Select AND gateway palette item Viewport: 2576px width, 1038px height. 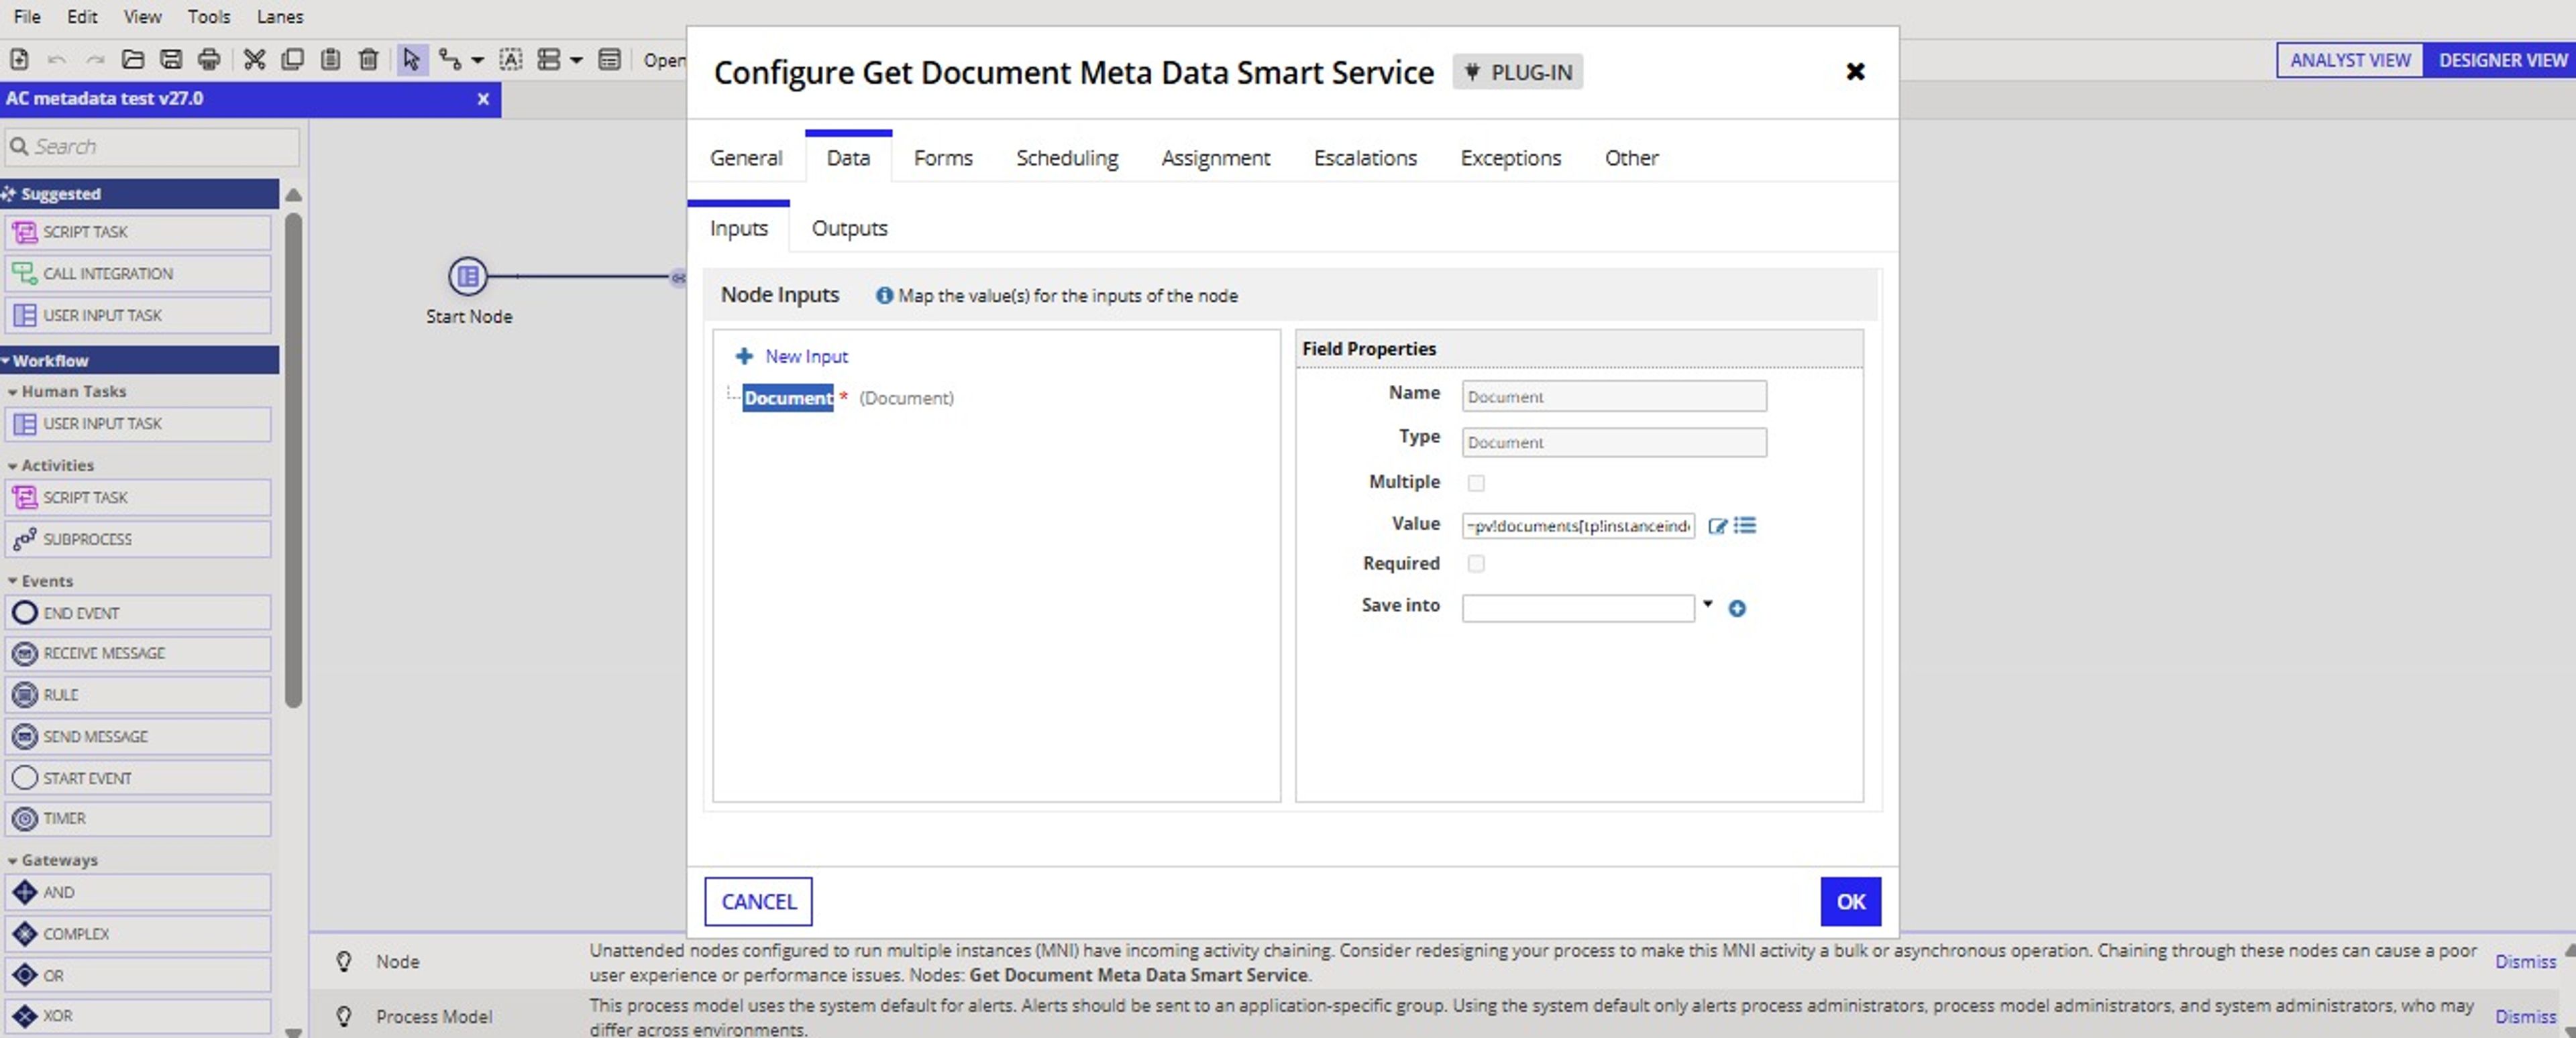click(138, 893)
